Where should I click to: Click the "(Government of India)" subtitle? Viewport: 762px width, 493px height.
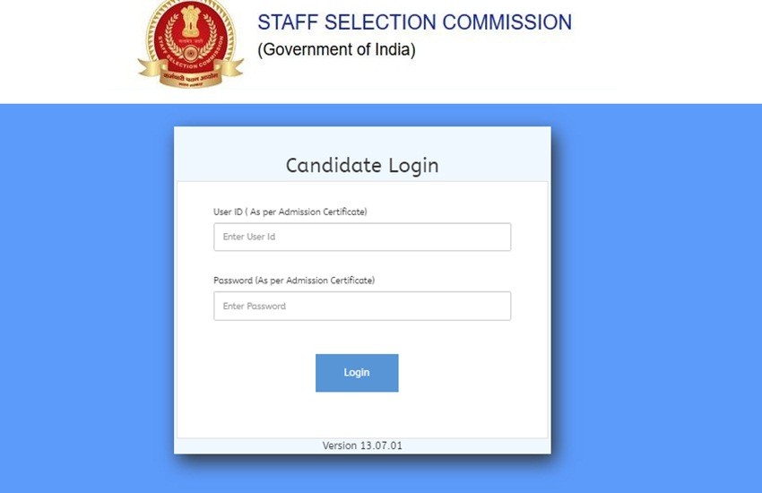(x=336, y=50)
